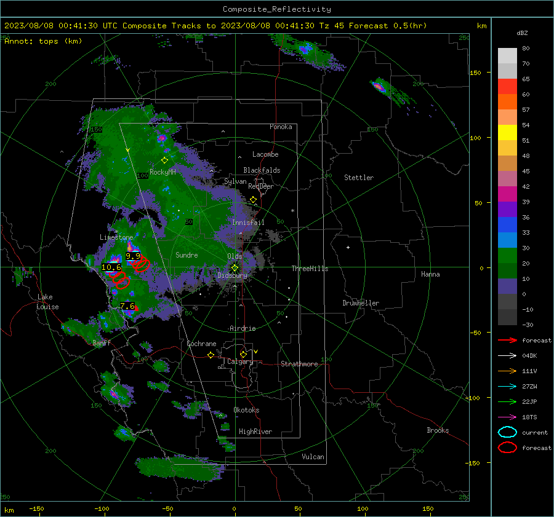This screenshot has height=517, width=554.
Task: Click the intense cell northeast of Stettler
Action: coord(378,85)
